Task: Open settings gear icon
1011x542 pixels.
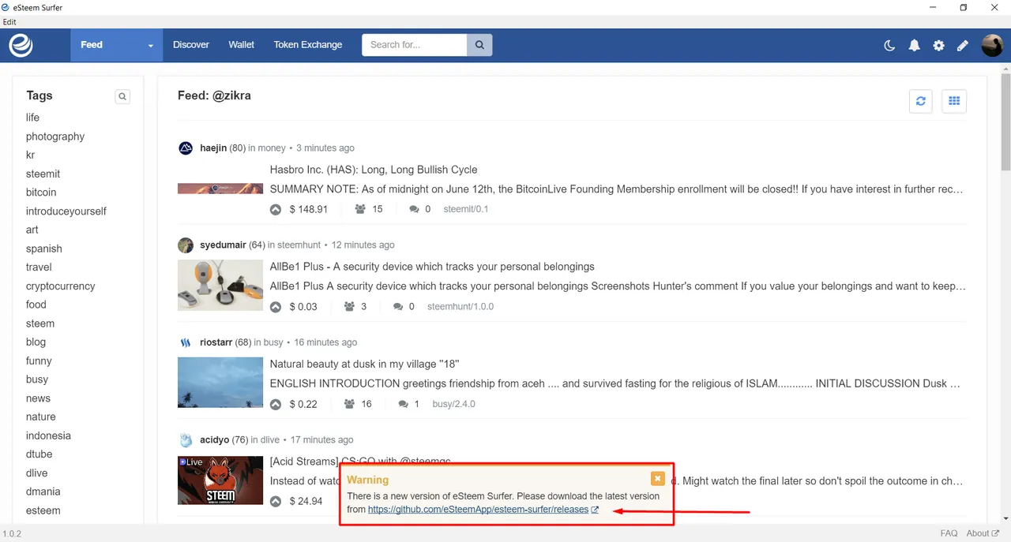Action: (938, 46)
